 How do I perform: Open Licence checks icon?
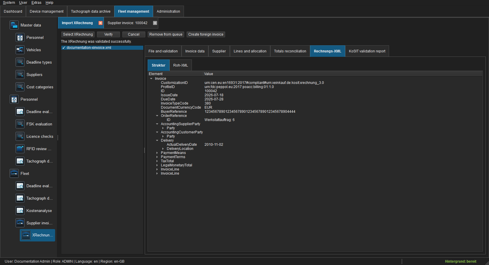(x=20, y=136)
